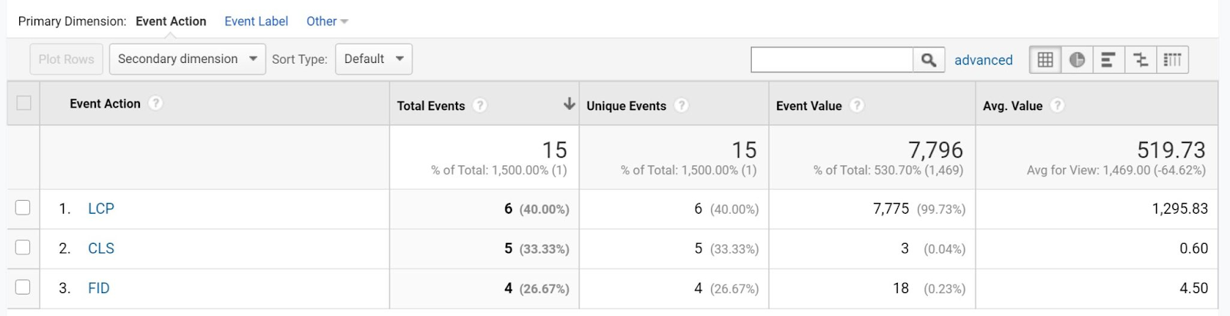The image size is (1230, 316).
Task: Select Event Action as primary dimension
Action: pos(171,22)
